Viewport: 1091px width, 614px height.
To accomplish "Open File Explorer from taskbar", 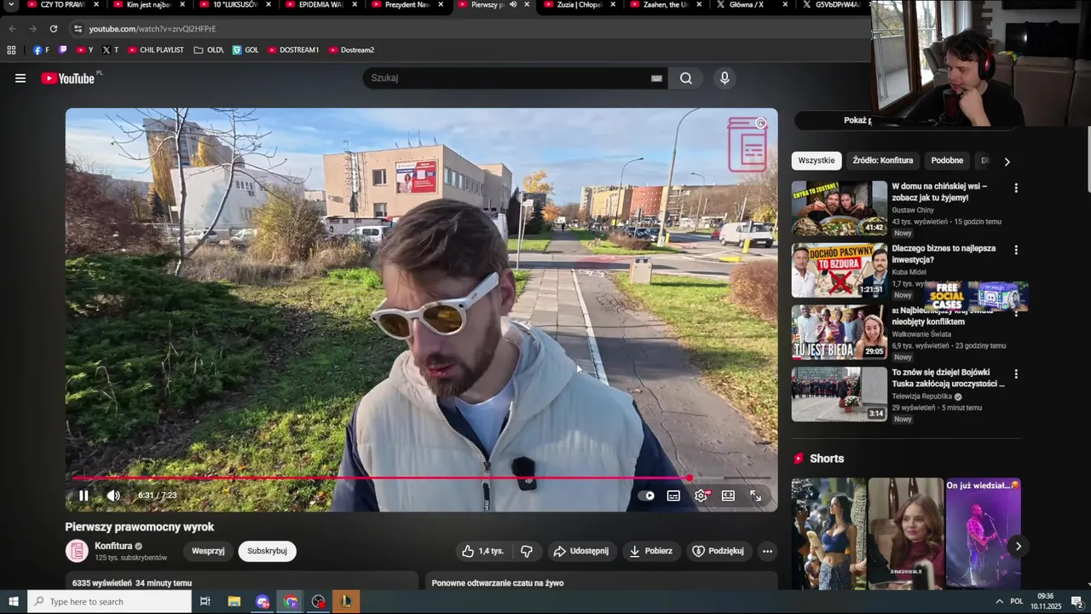I will coord(234,601).
